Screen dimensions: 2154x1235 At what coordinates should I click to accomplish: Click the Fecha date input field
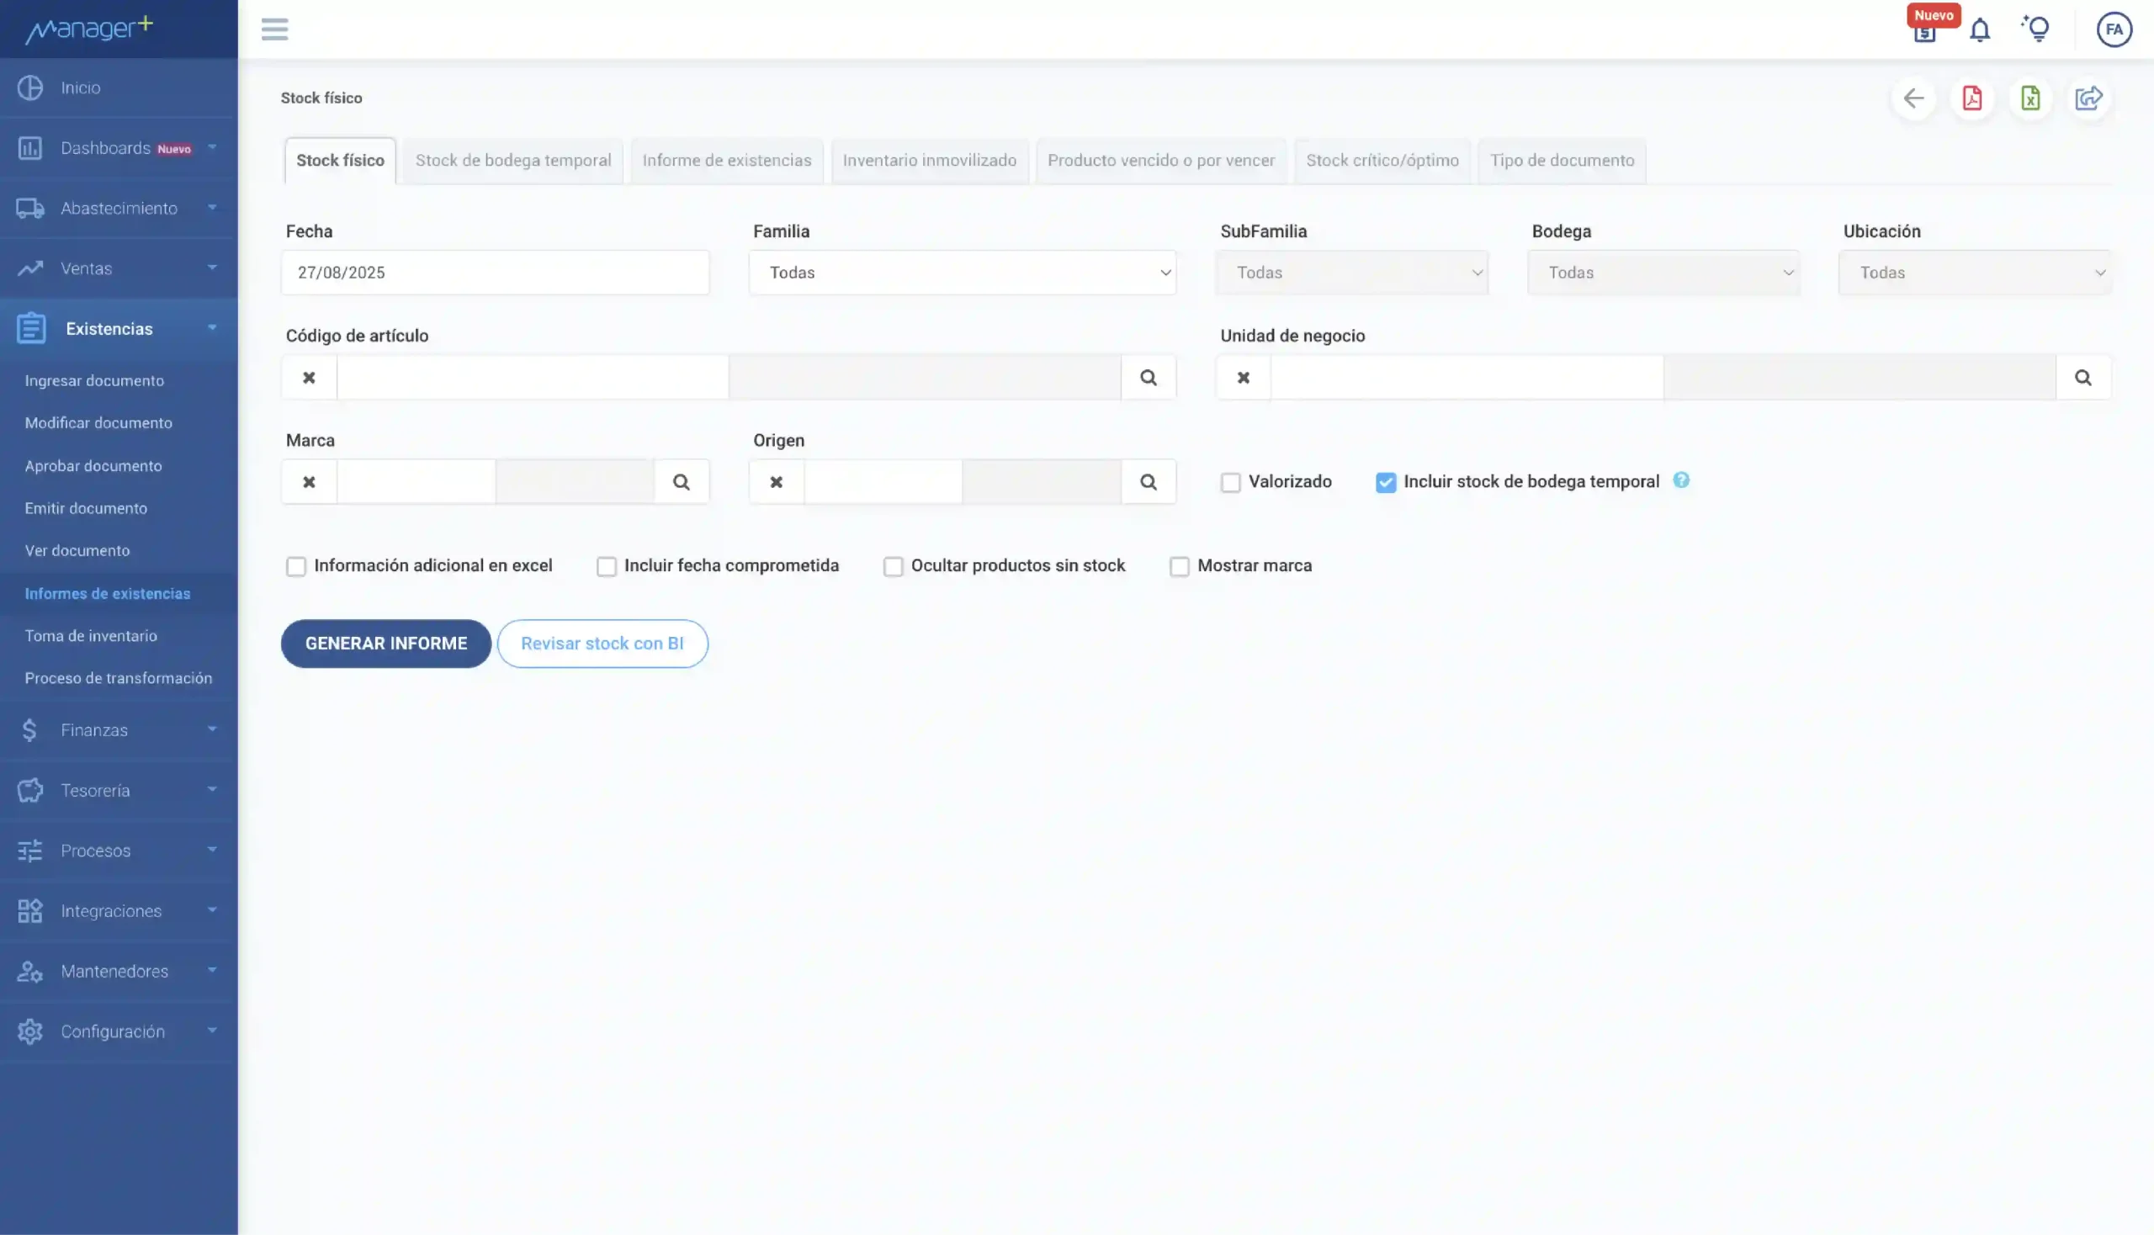(x=495, y=273)
